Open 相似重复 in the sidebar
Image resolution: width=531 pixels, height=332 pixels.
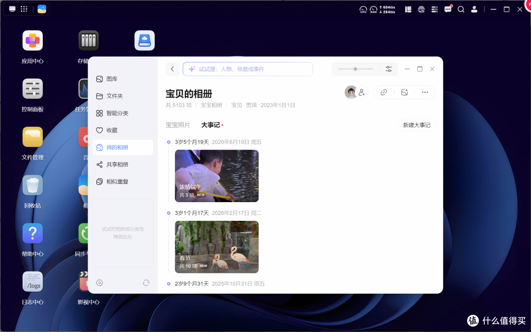(x=122, y=181)
